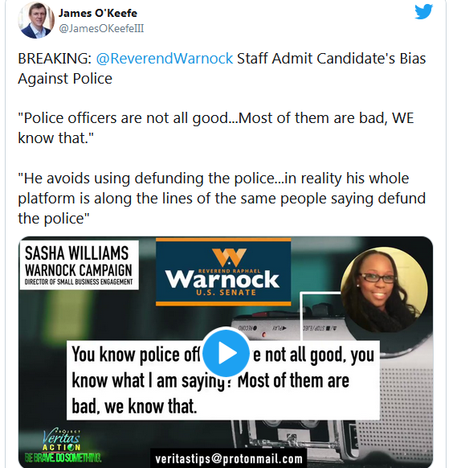The width and height of the screenshot is (461, 468).
Task: Open James O'Keefe's profile picture
Action: [36, 20]
